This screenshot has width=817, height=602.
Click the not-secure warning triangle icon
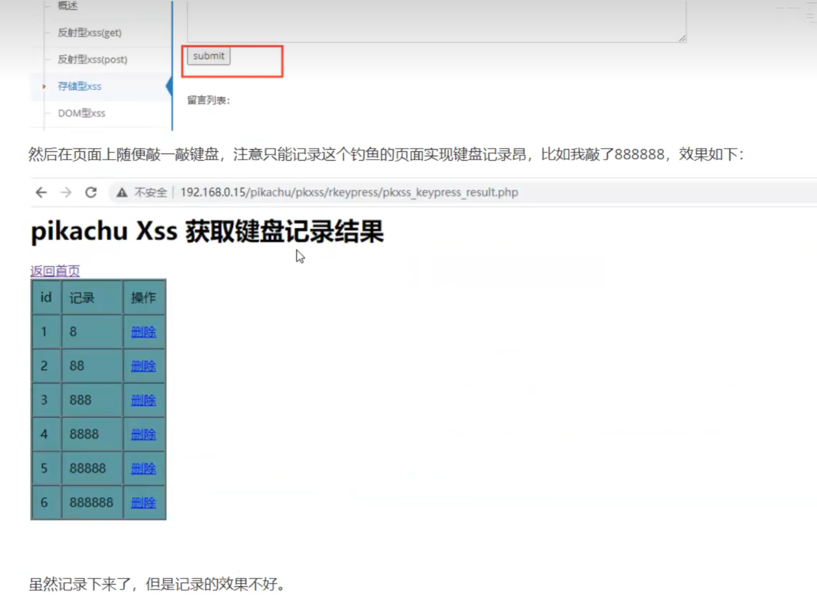122,193
